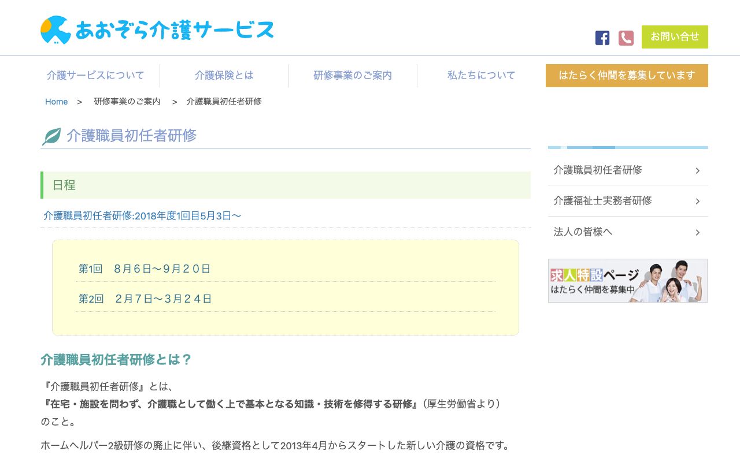
Task: Click the あおぞら介護サービス logo
Action: (156, 30)
